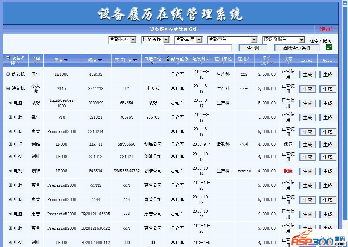Viewport: 348px width, 247px height.
Task: Click the person icon beside 配发单位 header
Action: 168,58
